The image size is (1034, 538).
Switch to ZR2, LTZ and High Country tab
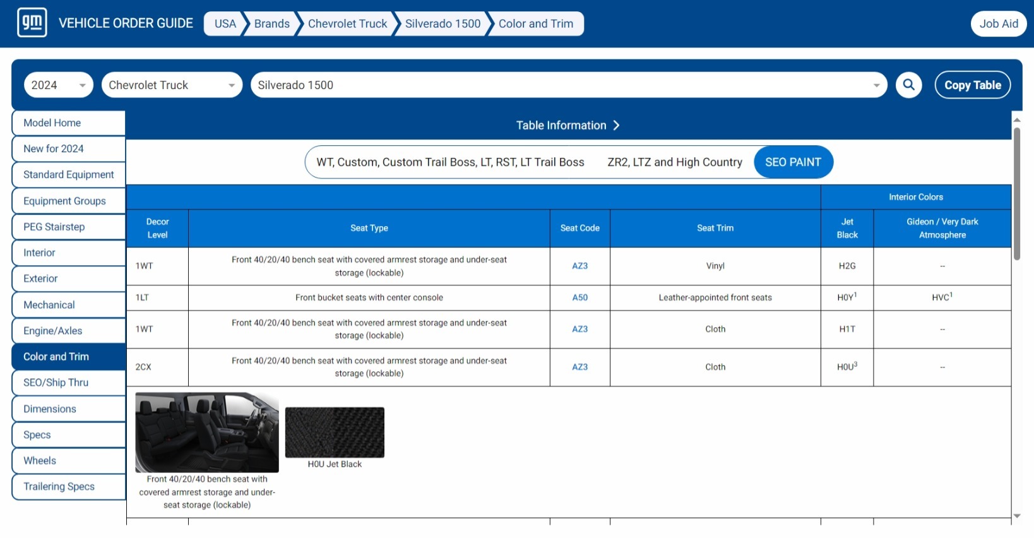click(675, 162)
